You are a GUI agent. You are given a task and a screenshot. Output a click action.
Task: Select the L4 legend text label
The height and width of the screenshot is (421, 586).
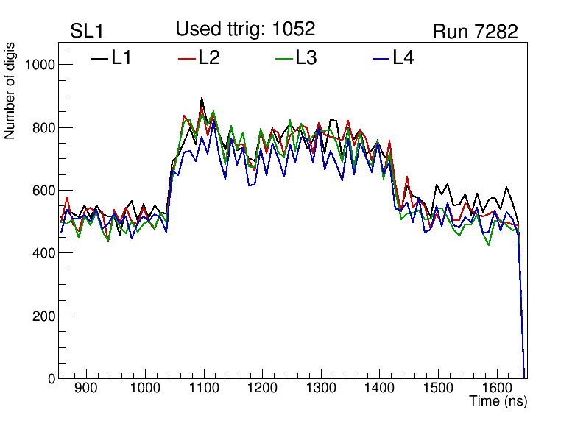coord(403,58)
